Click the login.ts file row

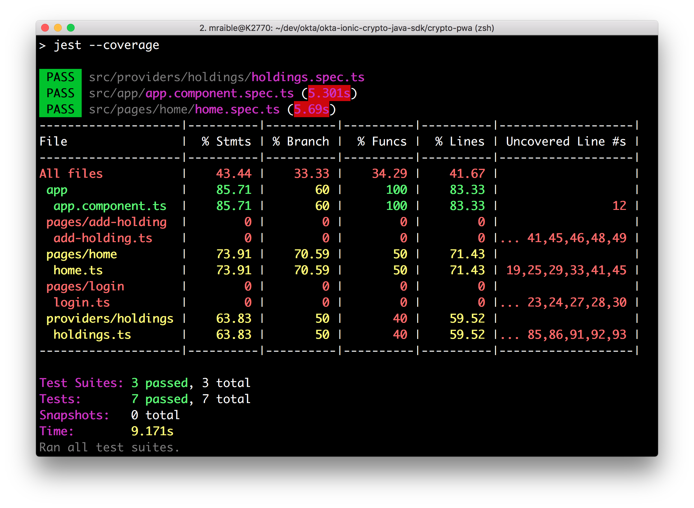coord(81,303)
